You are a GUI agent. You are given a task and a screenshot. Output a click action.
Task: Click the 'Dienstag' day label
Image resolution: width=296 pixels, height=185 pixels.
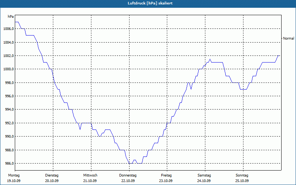52,175
